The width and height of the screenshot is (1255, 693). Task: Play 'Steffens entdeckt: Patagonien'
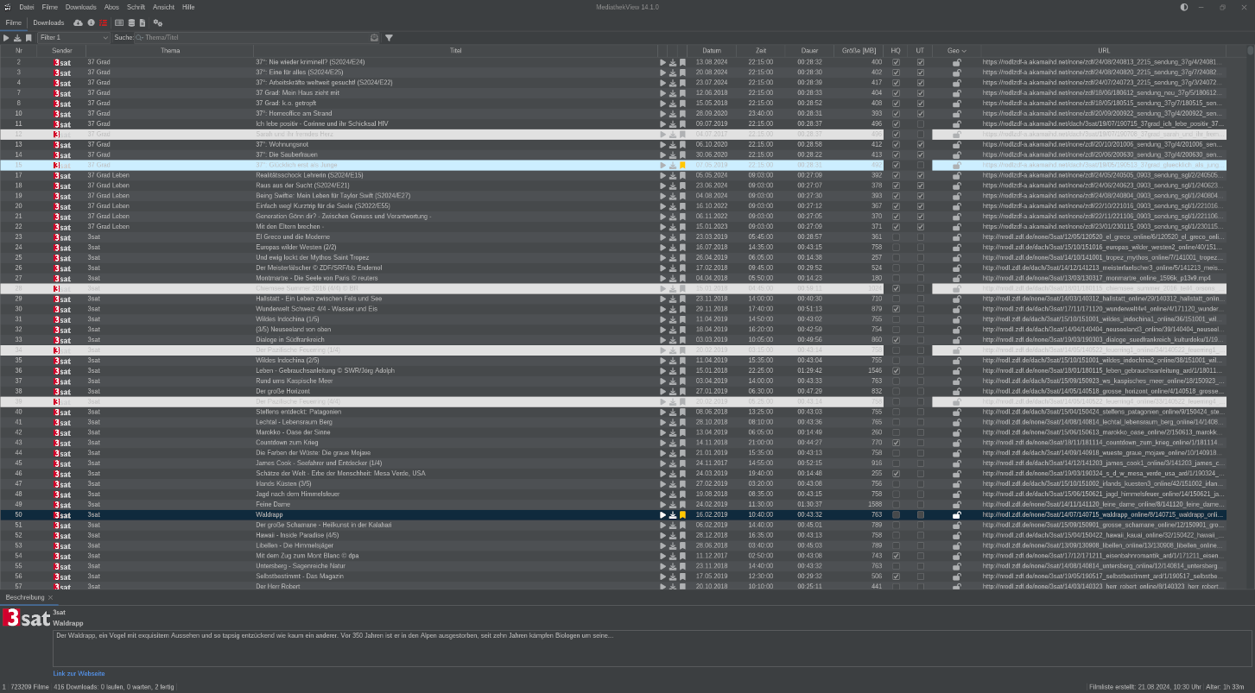pyautogui.click(x=663, y=413)
